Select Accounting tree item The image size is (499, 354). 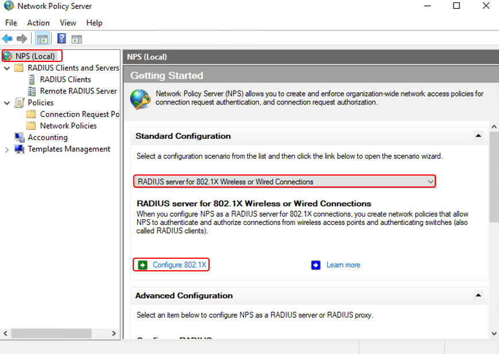pos(48,137)
